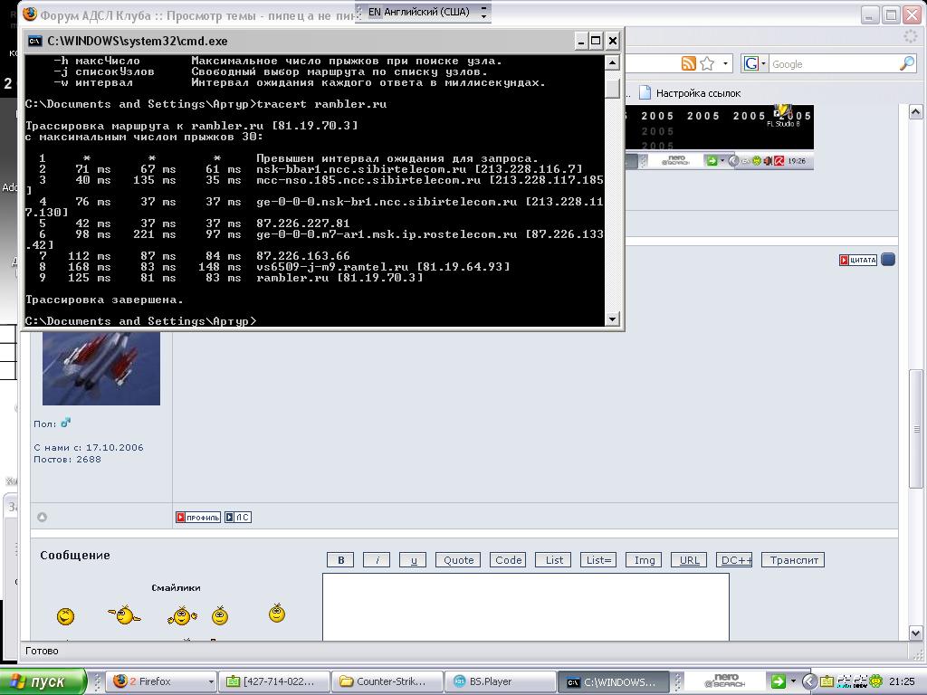Screen dimensions: 927x695
Task: Insert the pointing-hands smiley
Action: 124,615
